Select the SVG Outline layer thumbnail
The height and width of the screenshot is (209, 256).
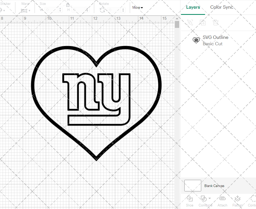click(x=196, y=40)
